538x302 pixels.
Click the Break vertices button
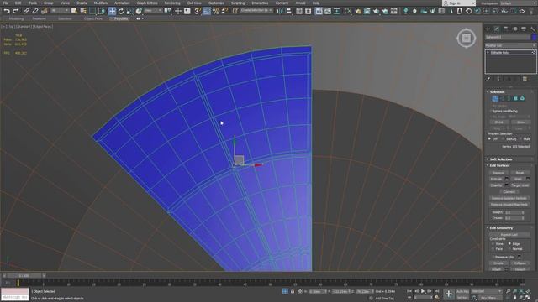point(520,173)
